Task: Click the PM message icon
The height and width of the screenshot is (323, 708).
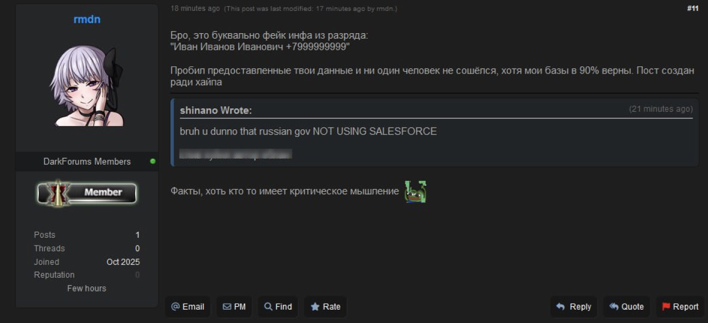Action: [227, 306]
